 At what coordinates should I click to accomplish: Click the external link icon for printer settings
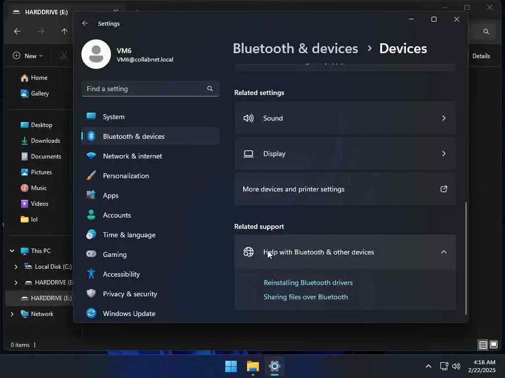(x=444, y=189)
